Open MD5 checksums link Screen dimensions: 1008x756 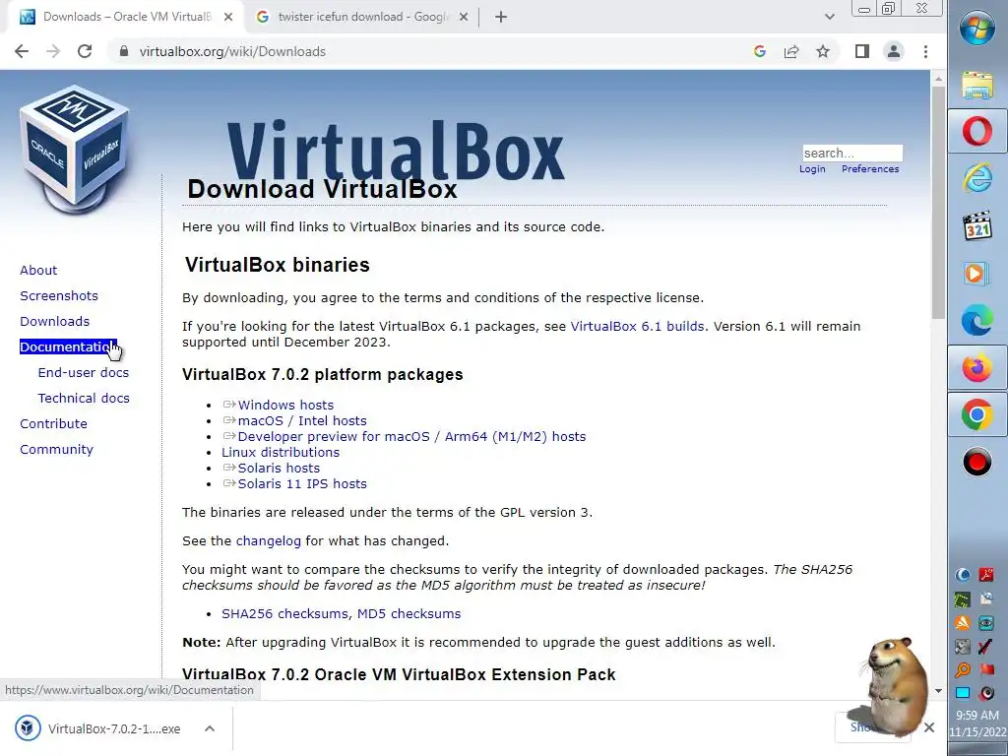pos(409,614)
